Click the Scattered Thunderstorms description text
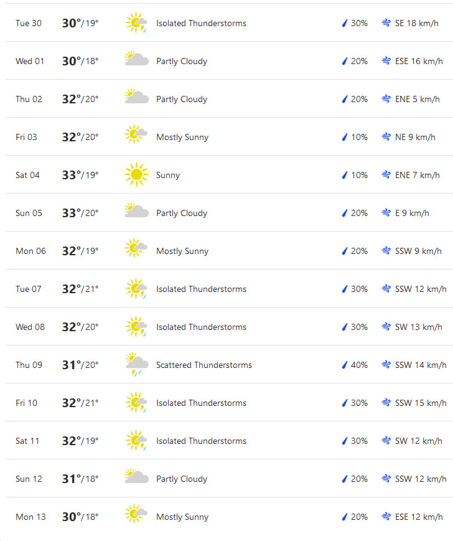The width and height of the screenshot is (453, 541). click(x=203, y=365)
